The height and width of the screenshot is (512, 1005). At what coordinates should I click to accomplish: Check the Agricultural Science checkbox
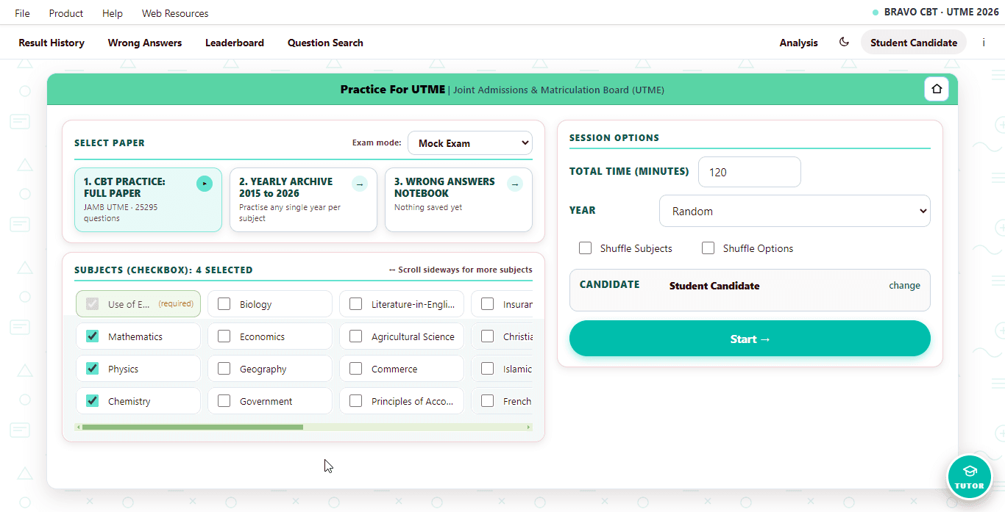click(x=356, y=336)
